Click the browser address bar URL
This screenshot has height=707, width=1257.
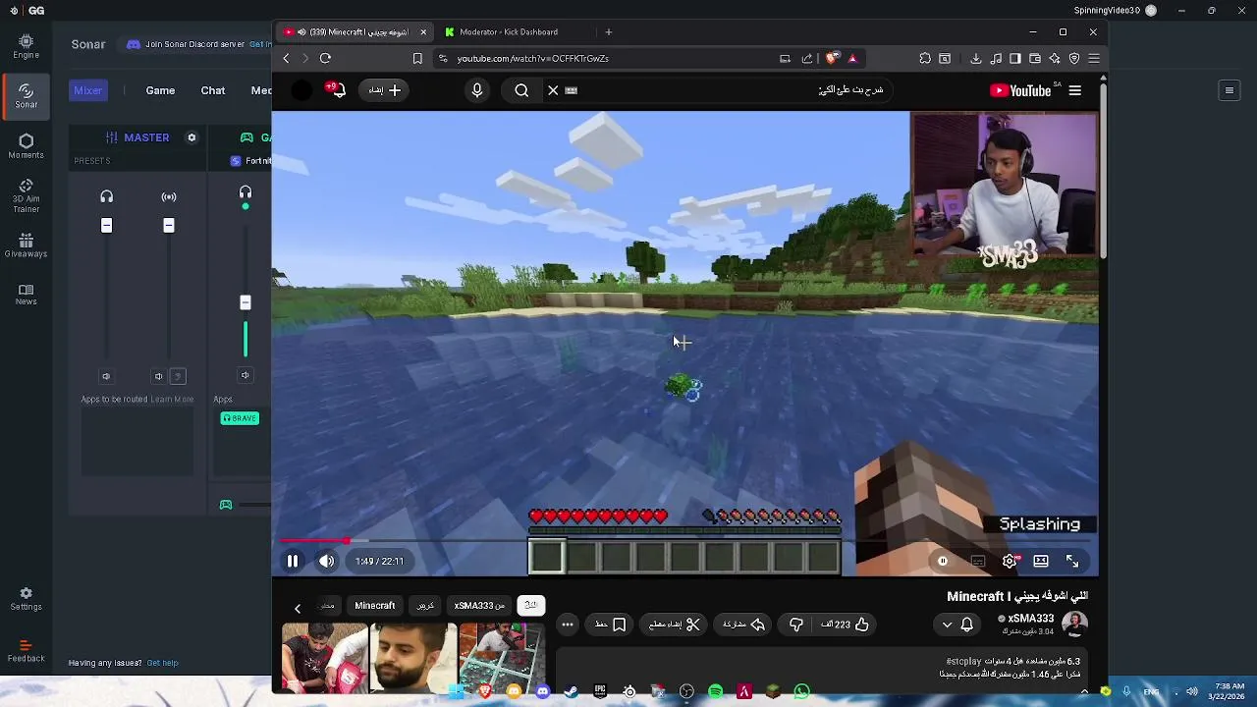[x=532, y=59]
